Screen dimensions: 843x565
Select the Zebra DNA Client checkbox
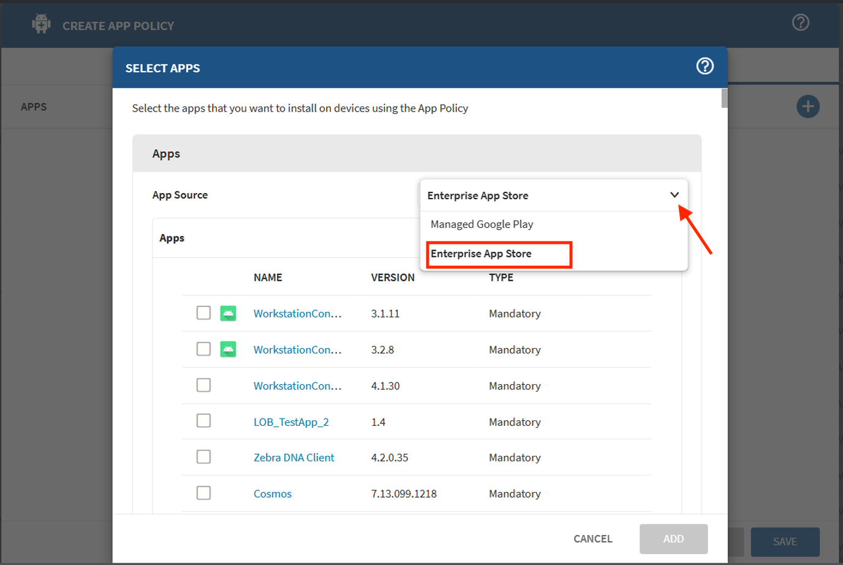click(x=203, y=457)
